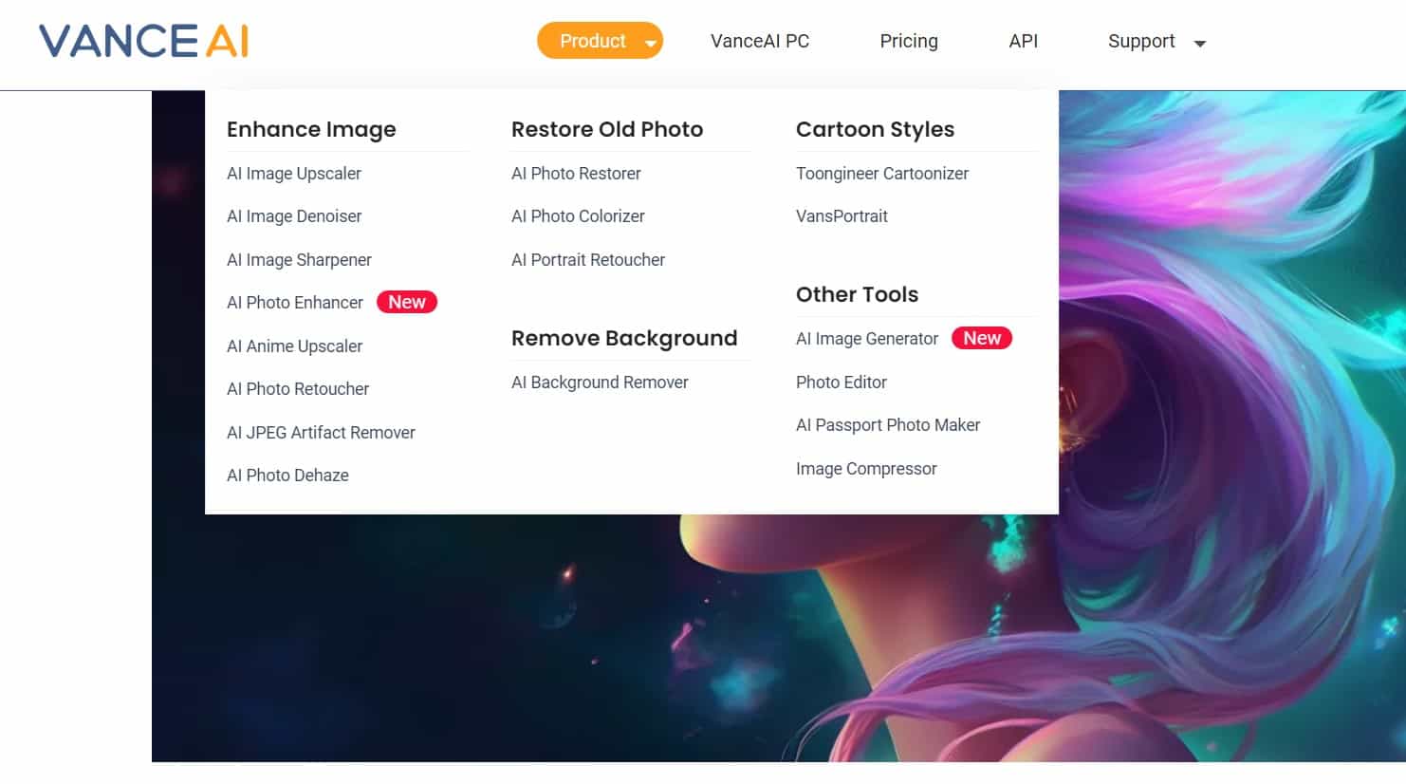Open AI JPEG Artifact Remover
Image resolution: width=1406 pixels, height=784 pixels.
(x=321, y=433)
